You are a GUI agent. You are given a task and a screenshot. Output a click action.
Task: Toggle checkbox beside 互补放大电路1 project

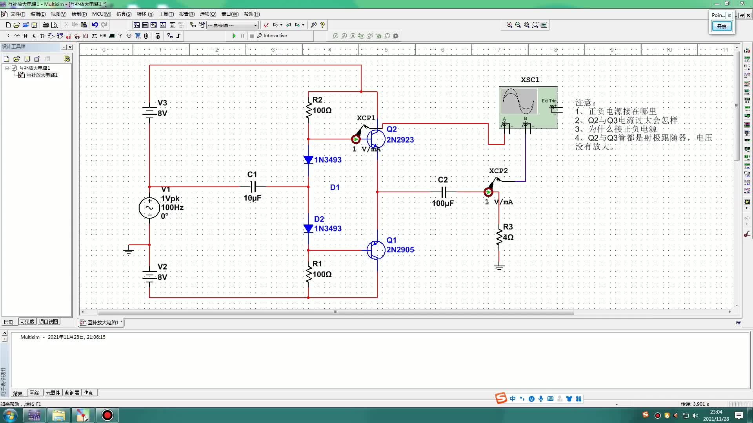pos(14,68)
